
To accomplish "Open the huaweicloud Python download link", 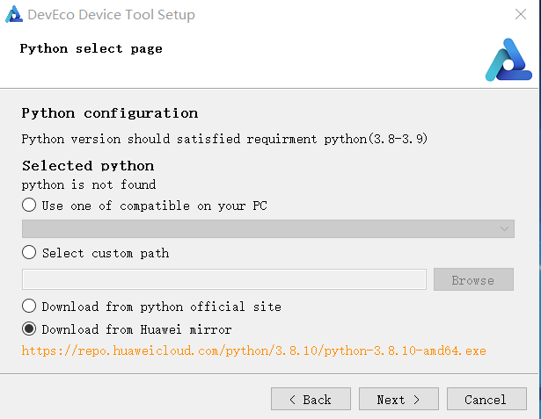I will tap(253, 350).
